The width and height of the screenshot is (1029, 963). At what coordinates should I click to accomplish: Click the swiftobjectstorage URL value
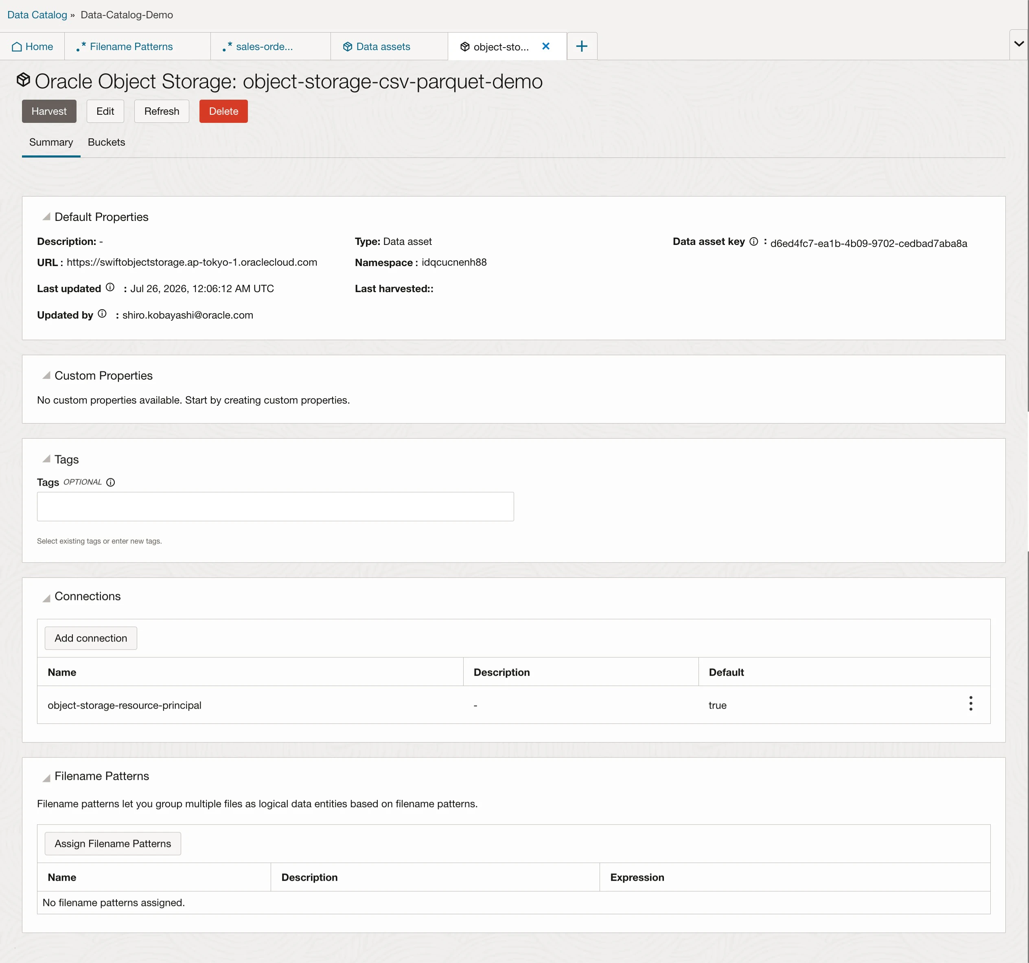tap(192, 262)
